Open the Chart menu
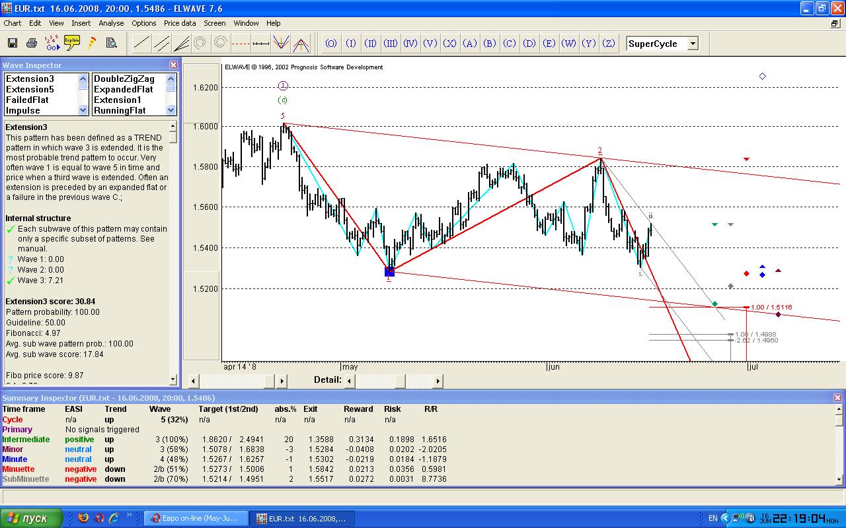This screenshot has width=846, height=528. [x=13, y=23]
